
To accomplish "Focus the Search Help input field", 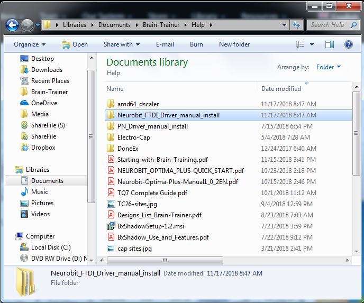I will tap(334, 25).
